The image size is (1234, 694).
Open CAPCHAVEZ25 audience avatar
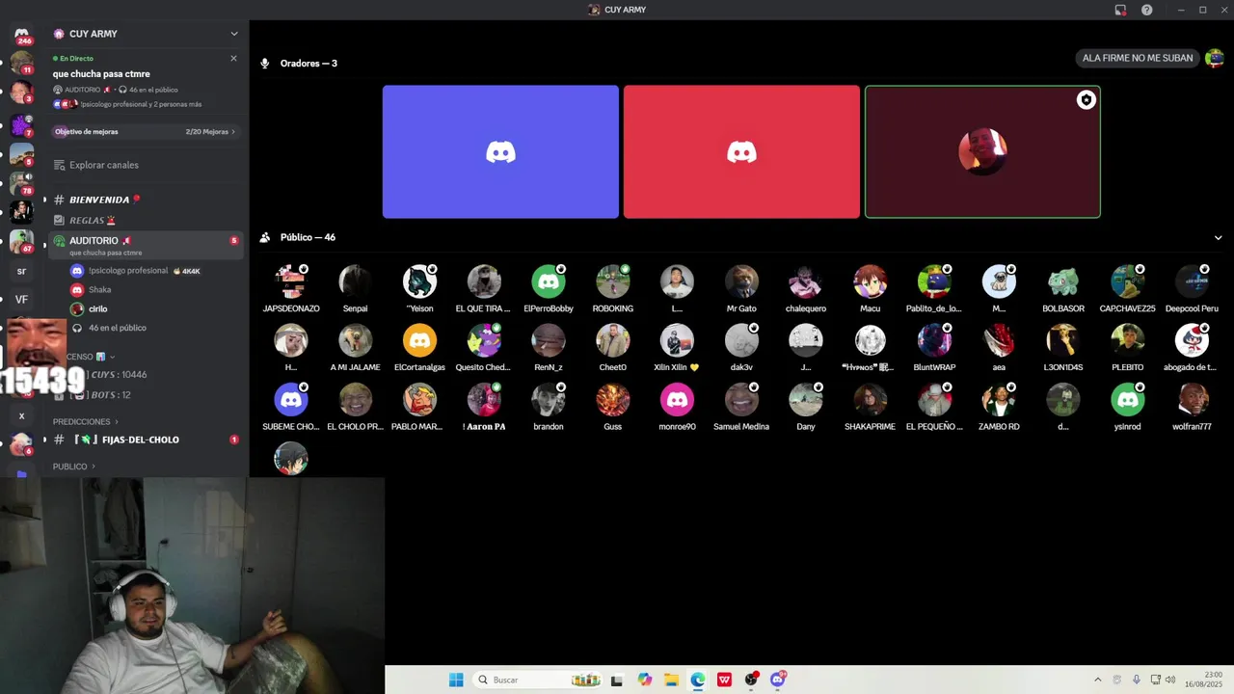click(1128, 281)
